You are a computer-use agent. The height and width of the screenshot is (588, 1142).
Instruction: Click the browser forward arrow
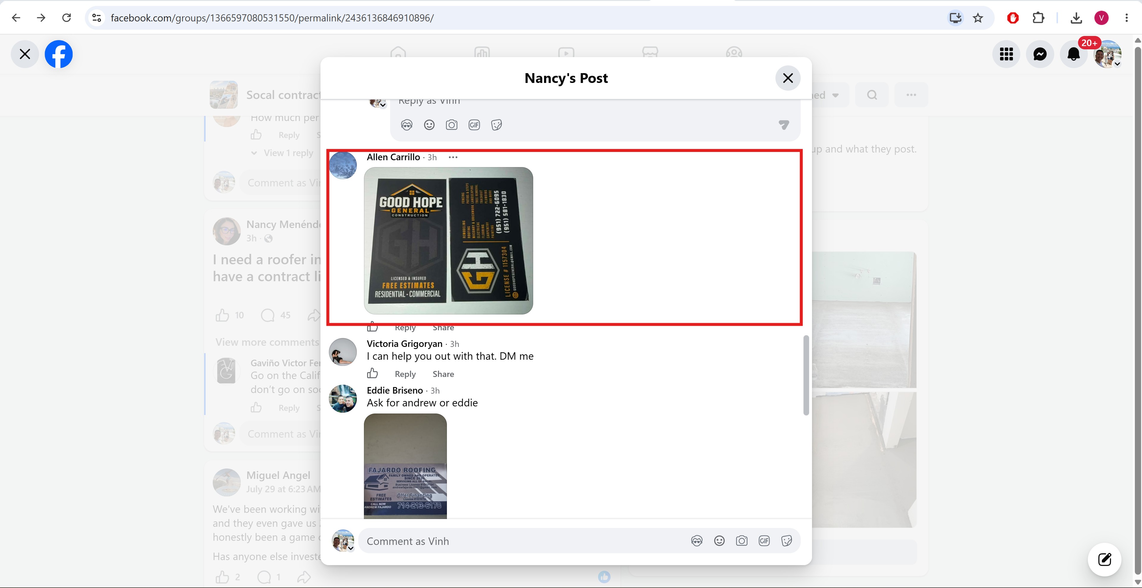[41, 18]
